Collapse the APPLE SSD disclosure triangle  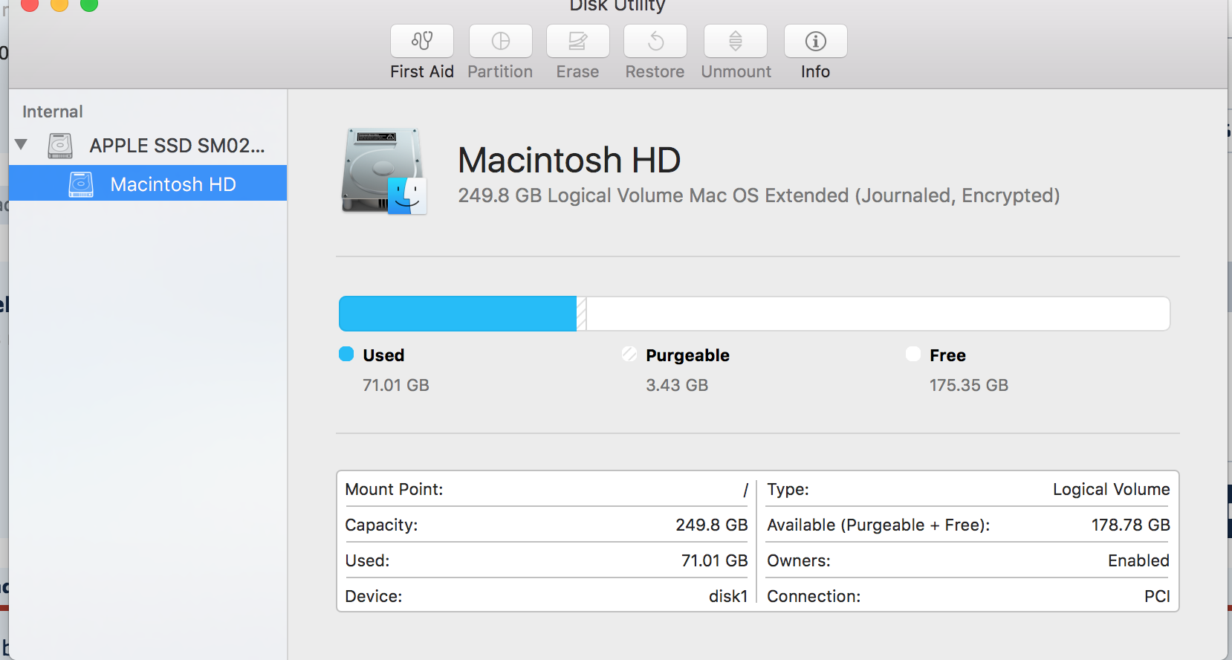tap(21, 144)
